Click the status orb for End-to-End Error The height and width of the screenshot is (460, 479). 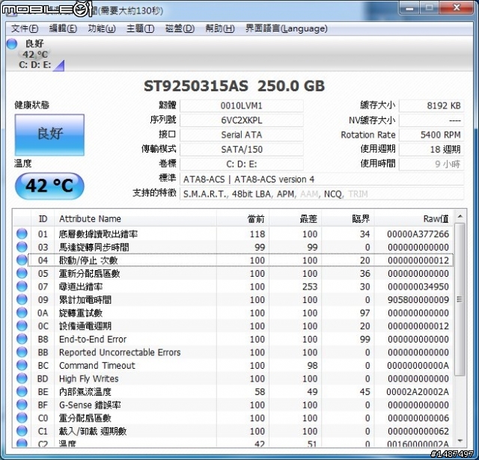pyautogui.click(x=22, y=339)
